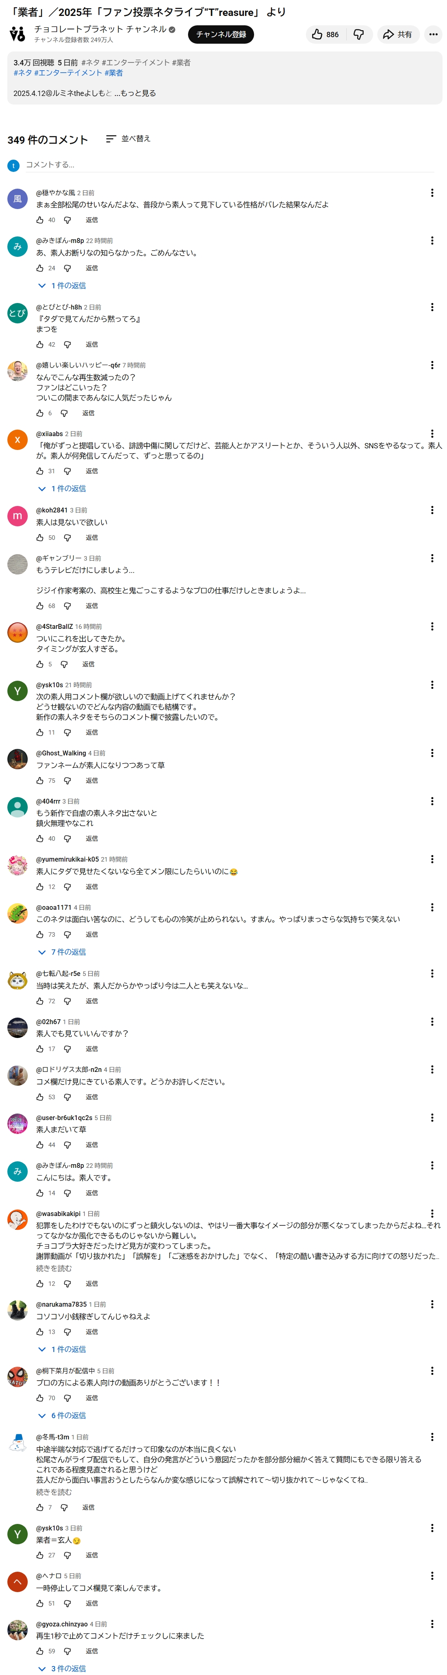Open the options menu for @wasabikakipi's comment
The image size is (447, 1675).
point(432,1213)
